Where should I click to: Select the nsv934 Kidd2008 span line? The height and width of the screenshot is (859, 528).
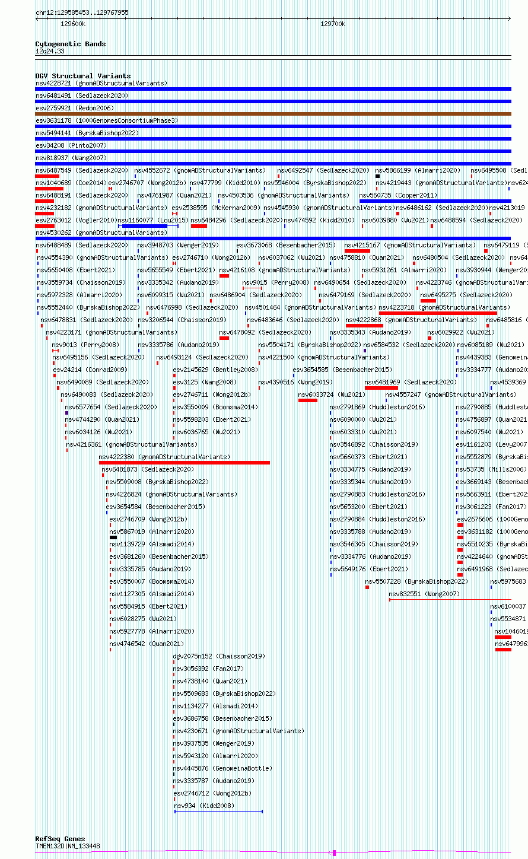pyautogui.click(x=218, y=812)
